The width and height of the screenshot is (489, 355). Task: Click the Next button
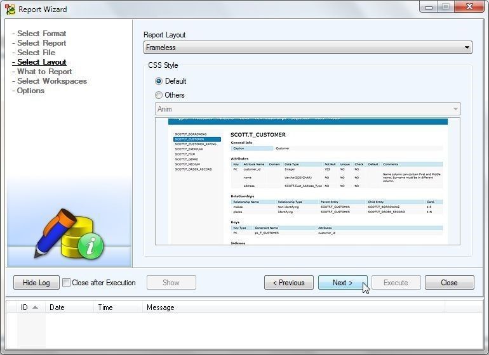click(x=343, y=283)
